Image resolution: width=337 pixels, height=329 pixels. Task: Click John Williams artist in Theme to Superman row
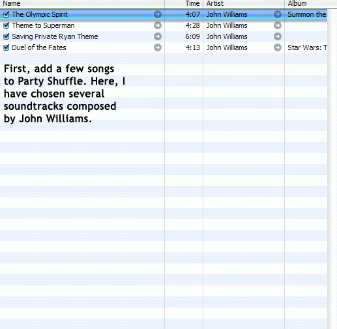coord(227,25)
